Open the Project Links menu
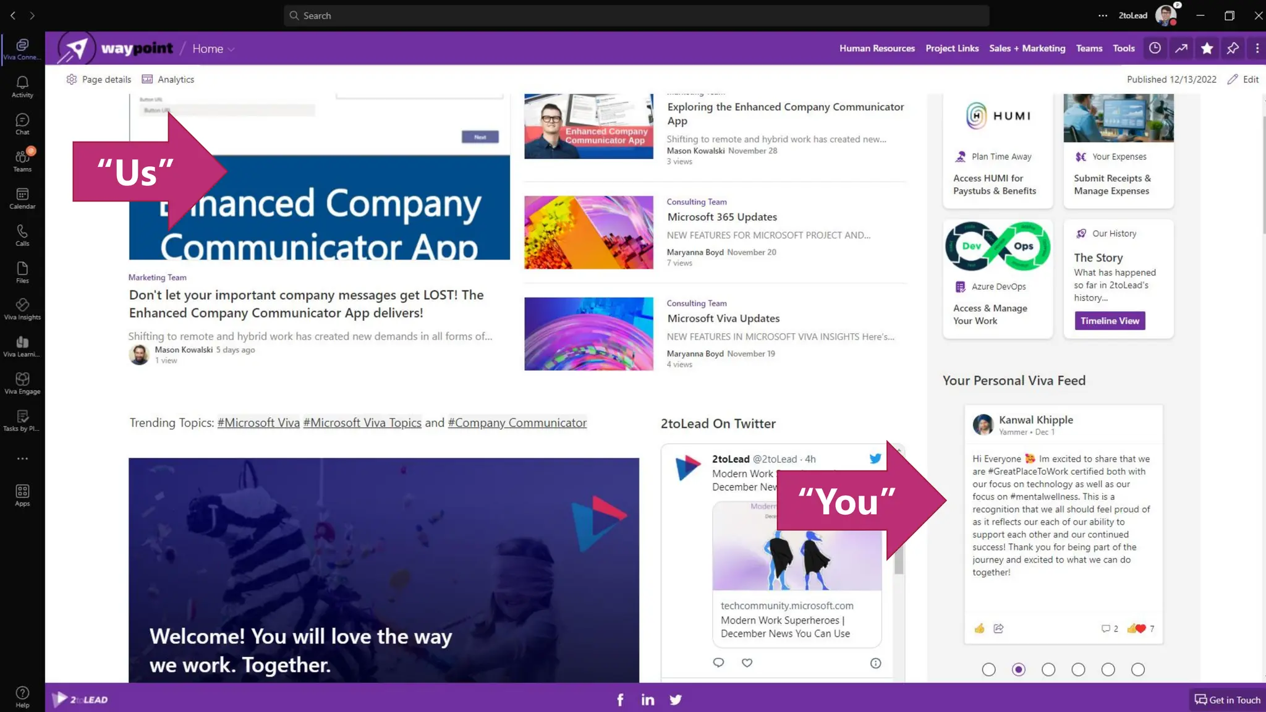This screenshot has height=712, width=1266. coord(952,48)
